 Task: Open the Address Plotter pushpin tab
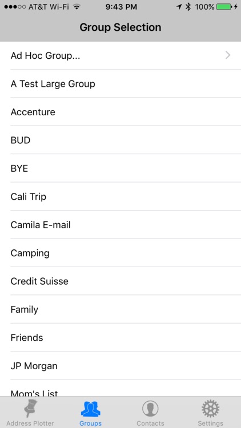pyautogui.click(x=30, y=412)
